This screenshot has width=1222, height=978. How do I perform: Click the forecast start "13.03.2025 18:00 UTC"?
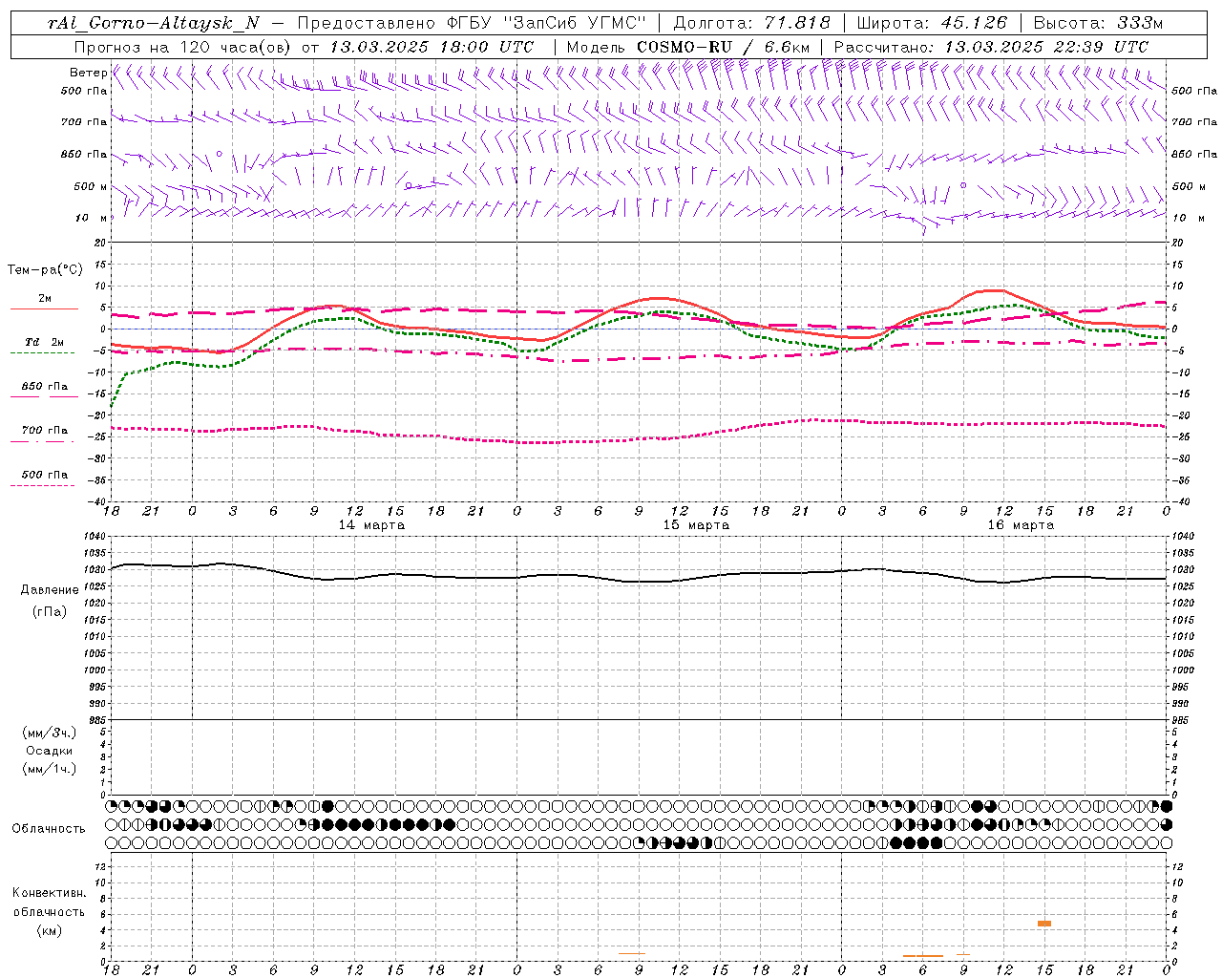pos(432,47)
